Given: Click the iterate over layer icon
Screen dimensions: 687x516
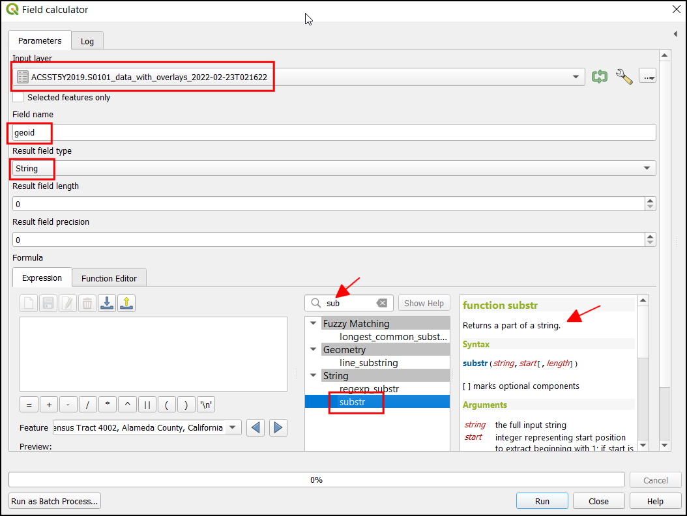Looking at the screenshot, I should 600,77.
